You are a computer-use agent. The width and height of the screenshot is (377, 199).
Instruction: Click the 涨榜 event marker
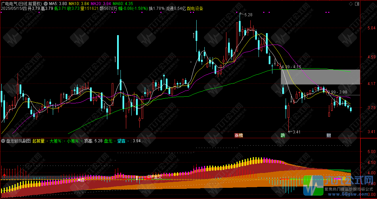coord(239,135)
